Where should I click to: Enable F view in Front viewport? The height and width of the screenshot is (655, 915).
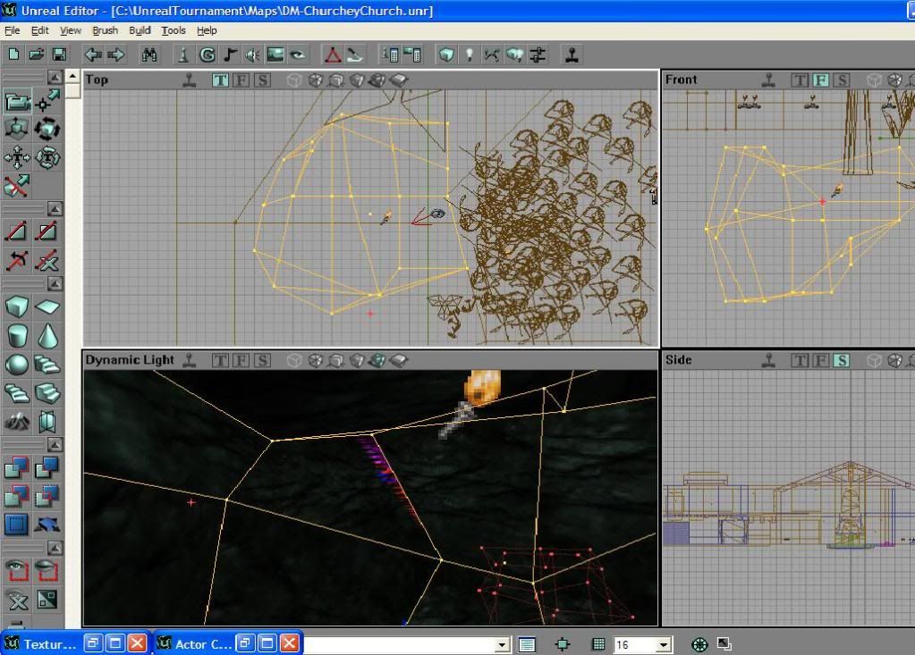820,80
